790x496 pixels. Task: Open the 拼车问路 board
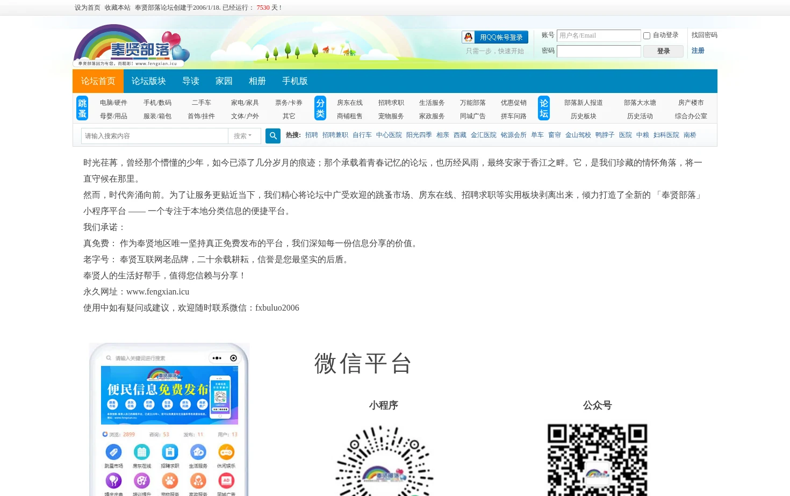pyautogui.click(x=514, y=116)
